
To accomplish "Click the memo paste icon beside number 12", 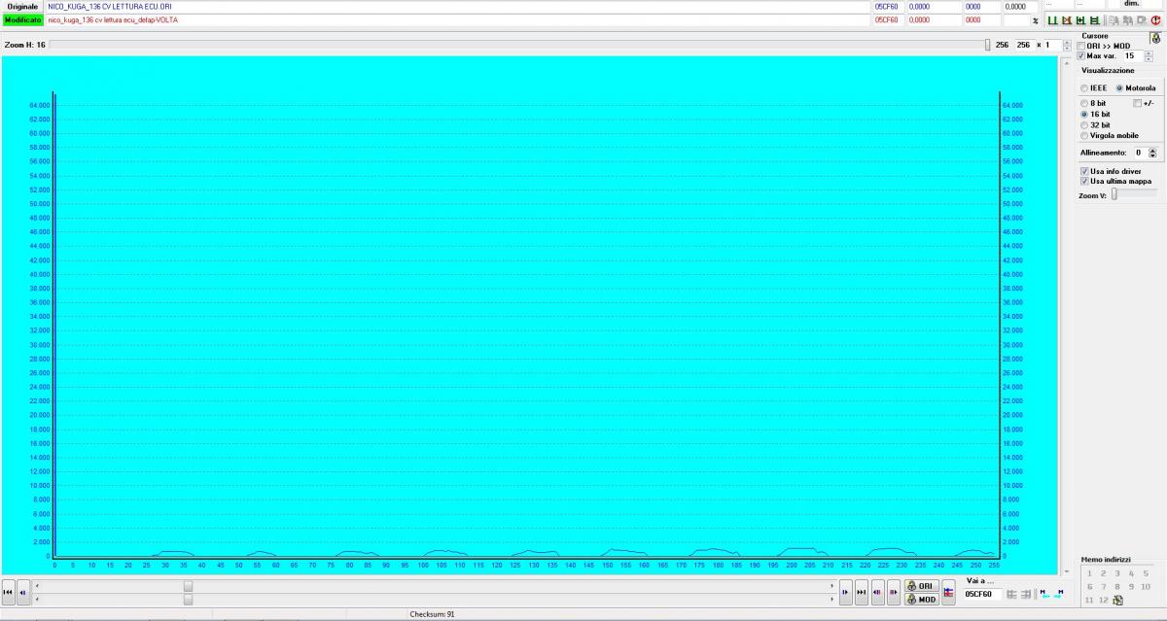I will 1117,600.
